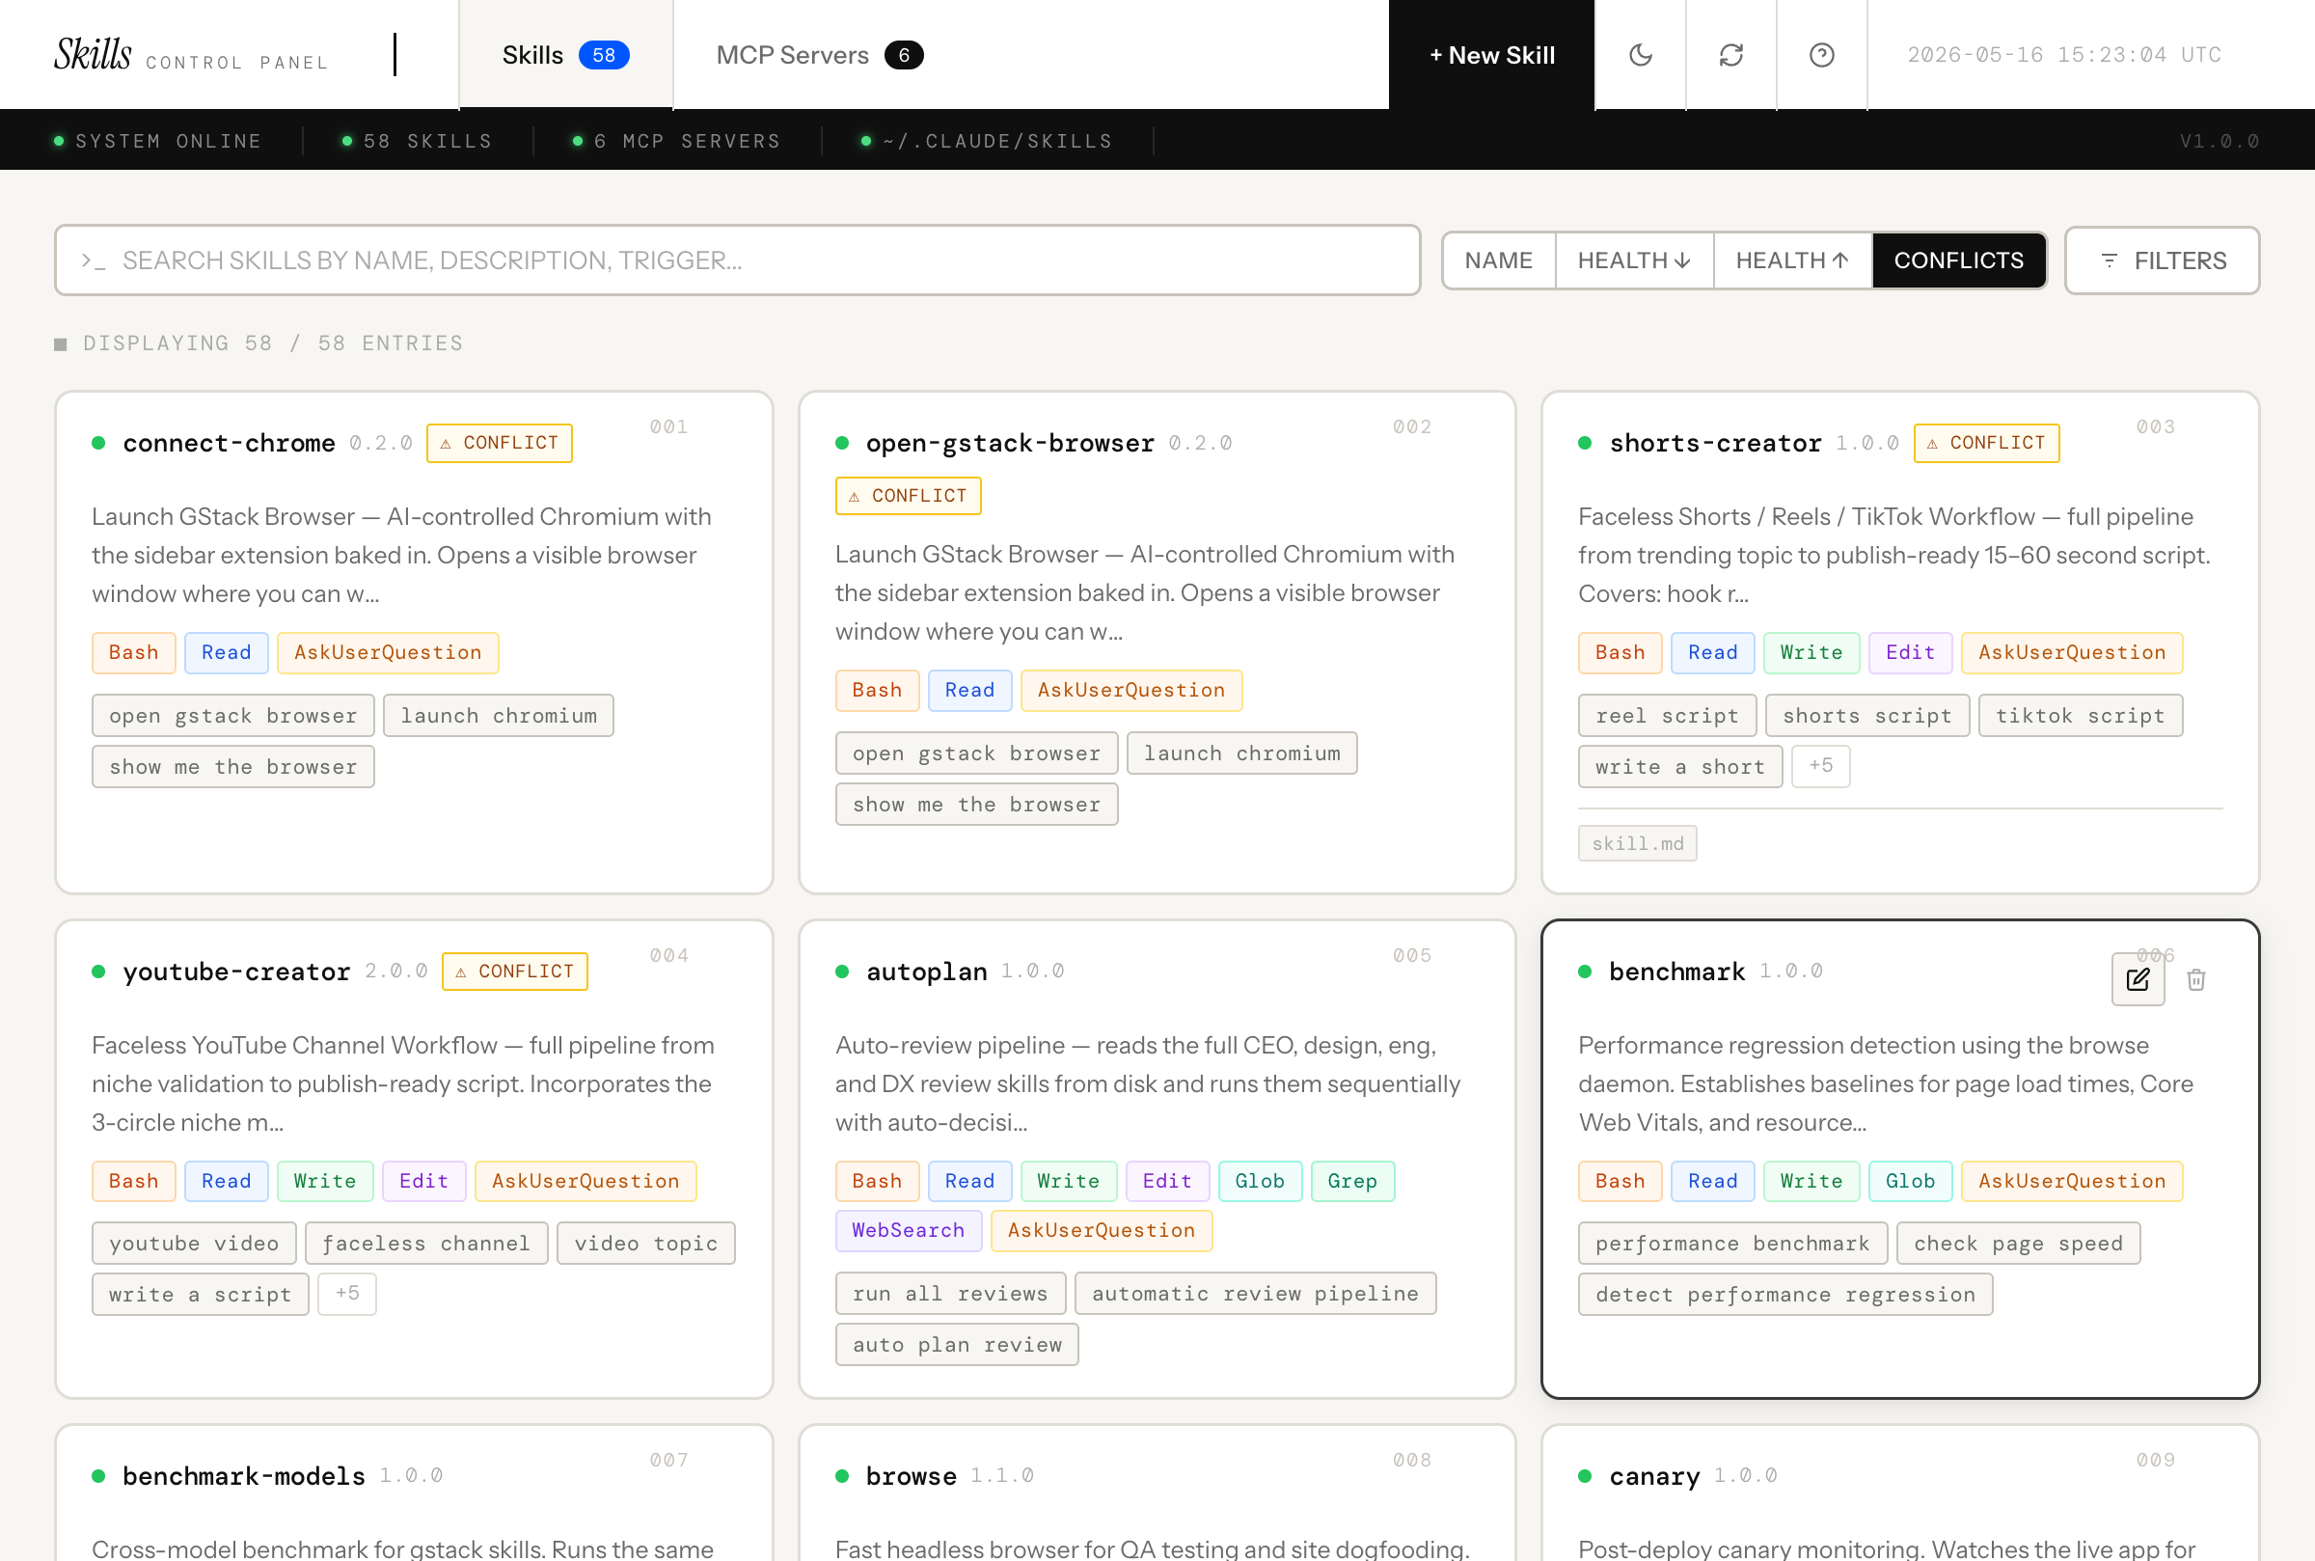Click the WebSearch tool tag on autoplan

(908, 1230)
